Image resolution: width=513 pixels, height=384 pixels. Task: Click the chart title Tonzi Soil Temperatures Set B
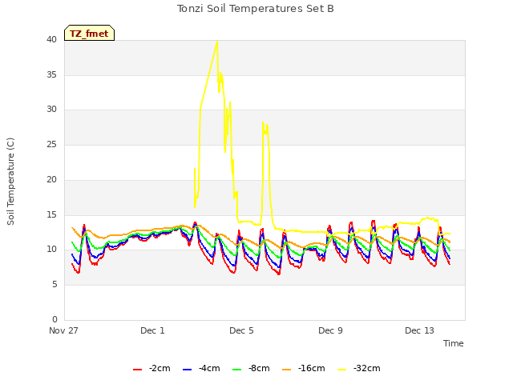[x=256, y=9]
